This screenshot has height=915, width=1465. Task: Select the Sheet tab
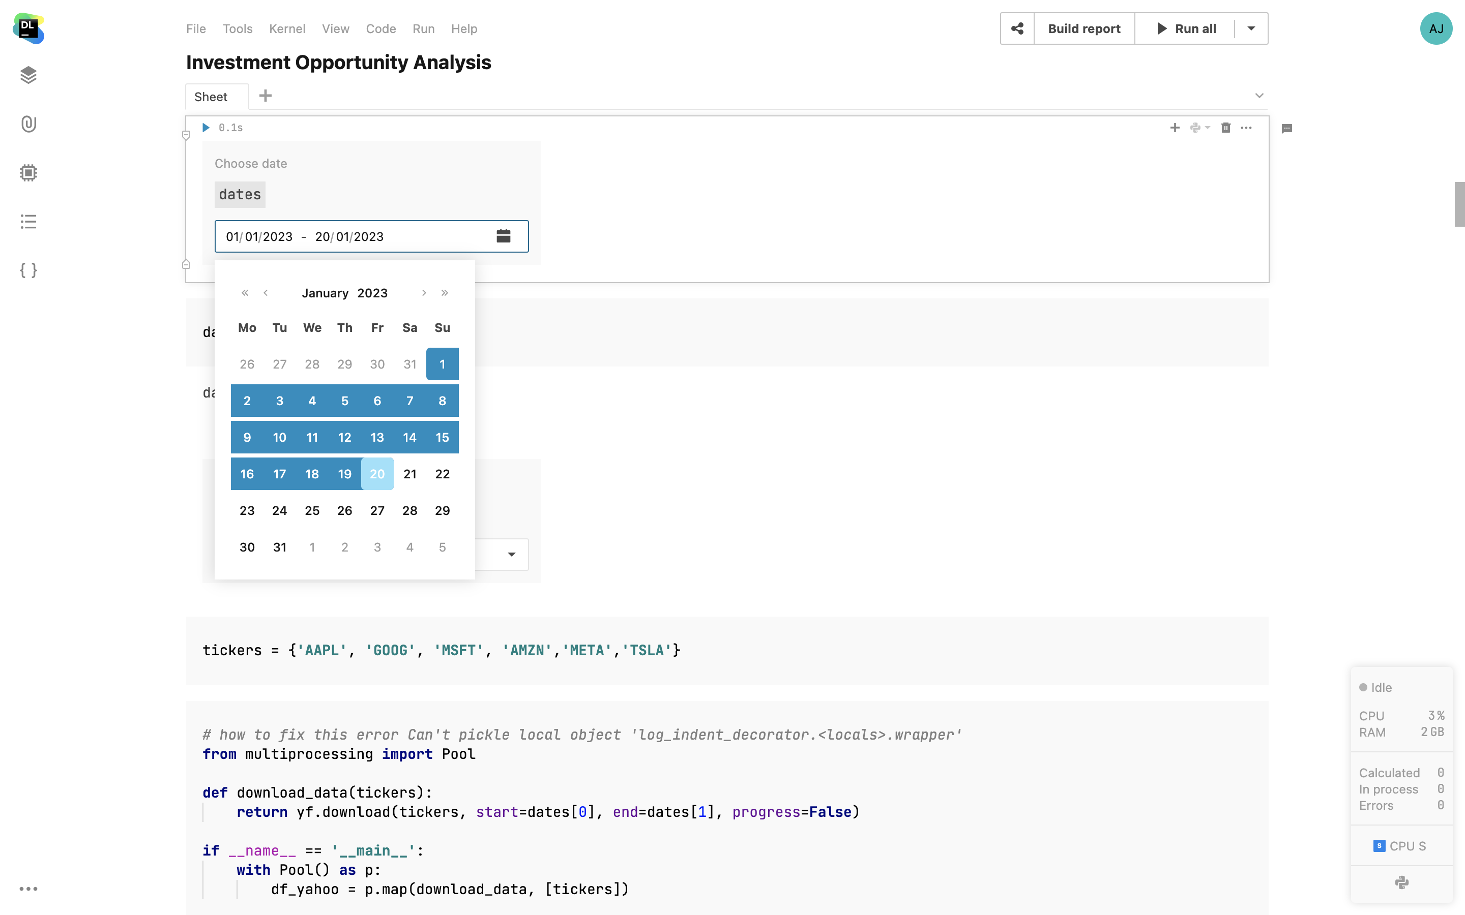(211, 97)
